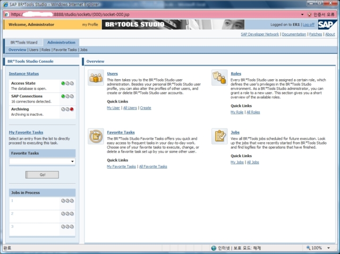
Task: Click the 'Jobs in Process' header
Action: tap(42, 192)
